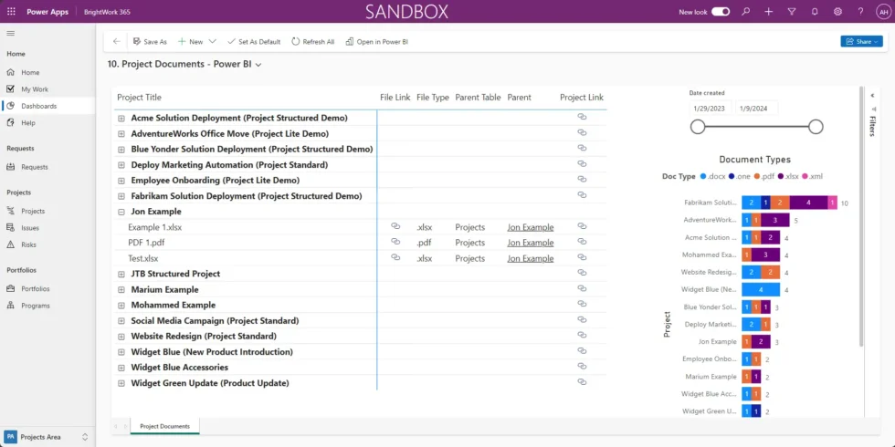The width and height of the screenshot is (895, 447).
Task: Open the filter funnel icon in header
Action: (x=790, y=12)
